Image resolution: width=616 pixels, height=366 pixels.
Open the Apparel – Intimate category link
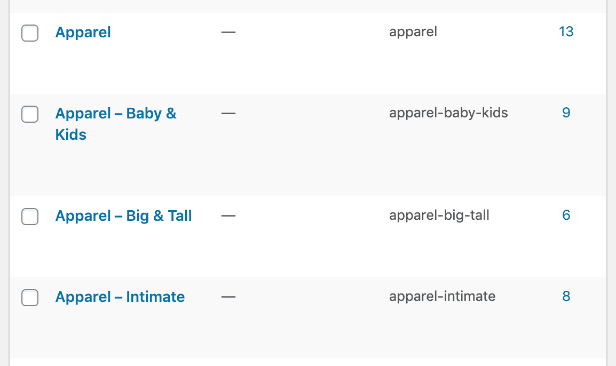[120, 297]
